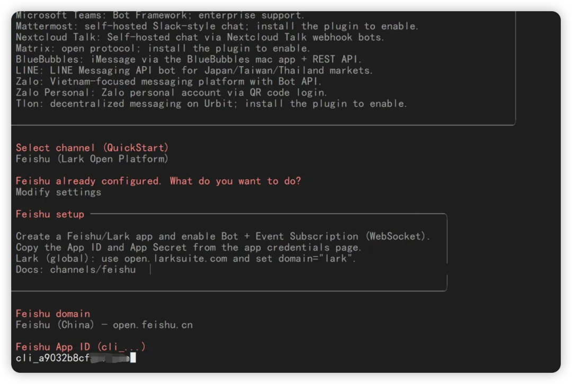Click the Tlon decentralized messaging line
This screenshot has height=384, width=572.
point(211,104)
